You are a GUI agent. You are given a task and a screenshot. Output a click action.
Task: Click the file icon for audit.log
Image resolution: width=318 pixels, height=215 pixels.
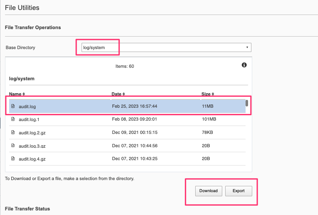(13, 106)
